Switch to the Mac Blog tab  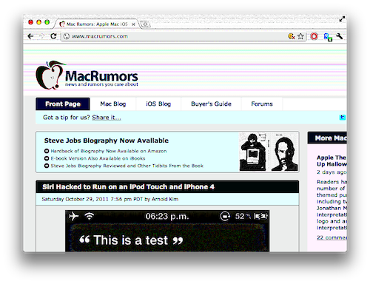(x=113, y=104)
